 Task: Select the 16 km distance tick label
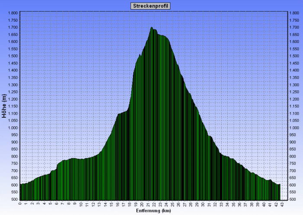(x=117, y=204)
